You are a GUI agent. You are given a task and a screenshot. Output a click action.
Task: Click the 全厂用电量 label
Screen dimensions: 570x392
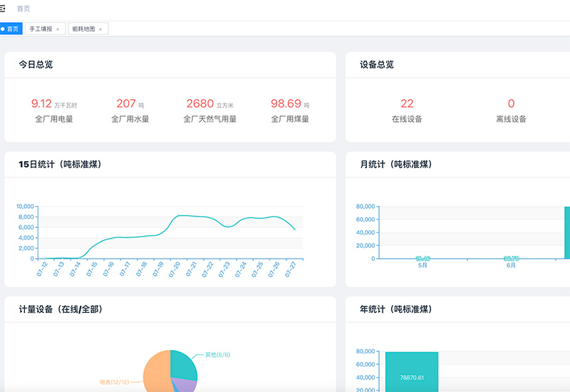click(x=54, y=119)
